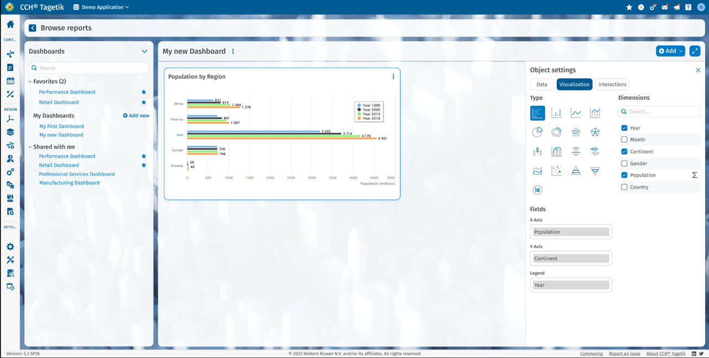Expand the dashboard to full screen
This screenshot has width=709, height=358.
click(x=695, y=51)
